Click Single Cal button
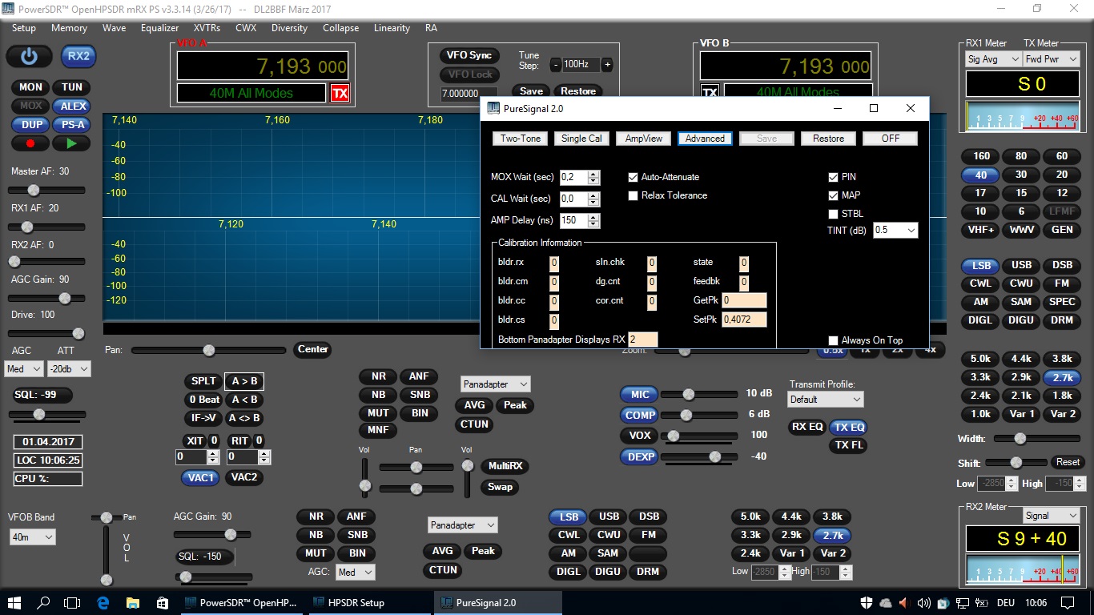This screenshot has width=1094, height=615. click(581, 139)
